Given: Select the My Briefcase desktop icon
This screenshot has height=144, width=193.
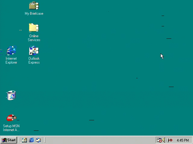Looking at the screenshot, I should pos(34,5).
